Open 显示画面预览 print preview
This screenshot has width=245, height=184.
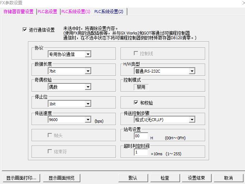pos(62,178)
